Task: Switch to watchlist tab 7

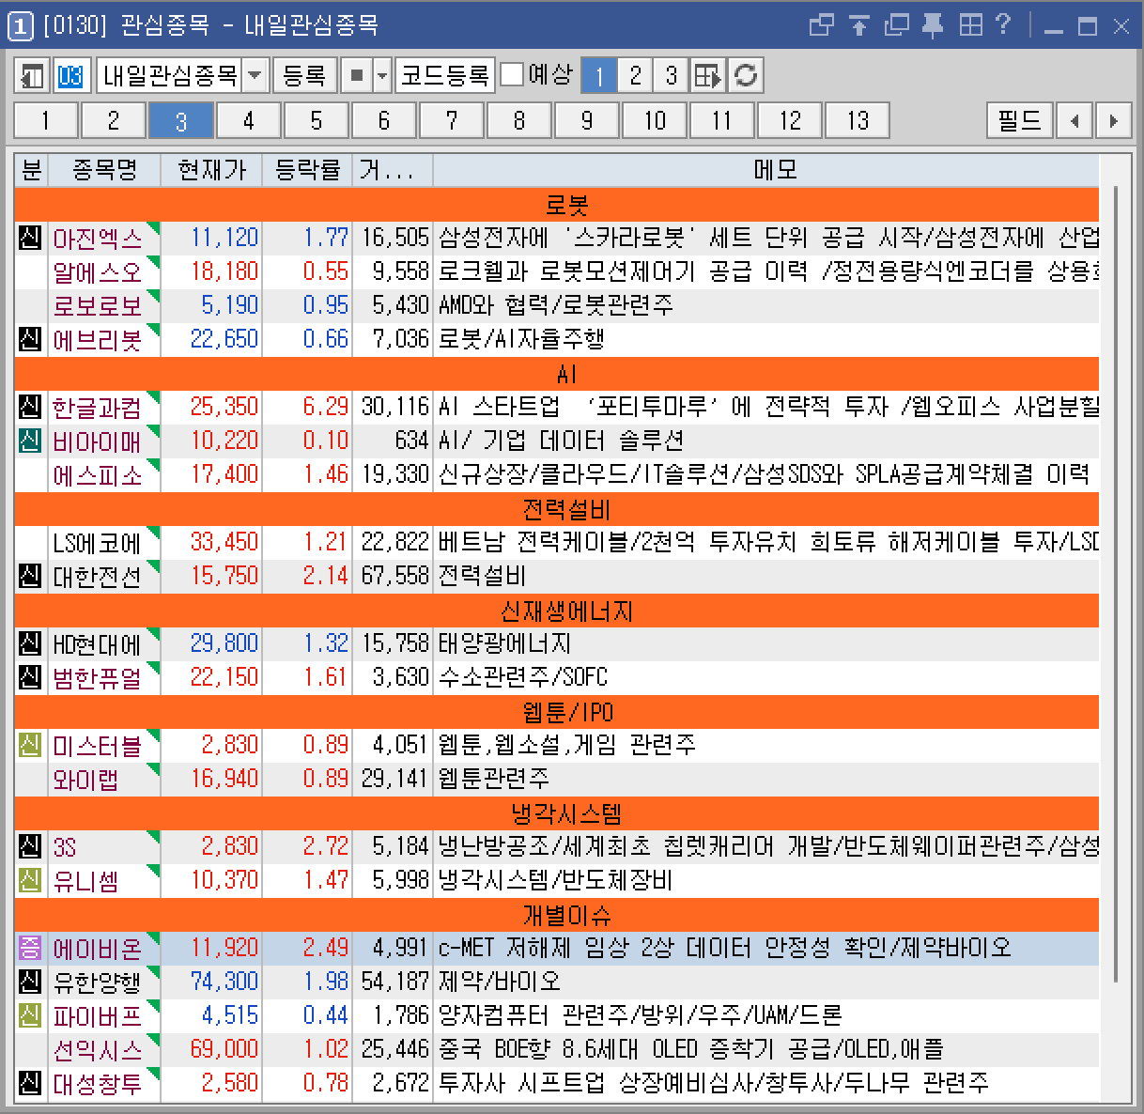Action: click(452, 120)
